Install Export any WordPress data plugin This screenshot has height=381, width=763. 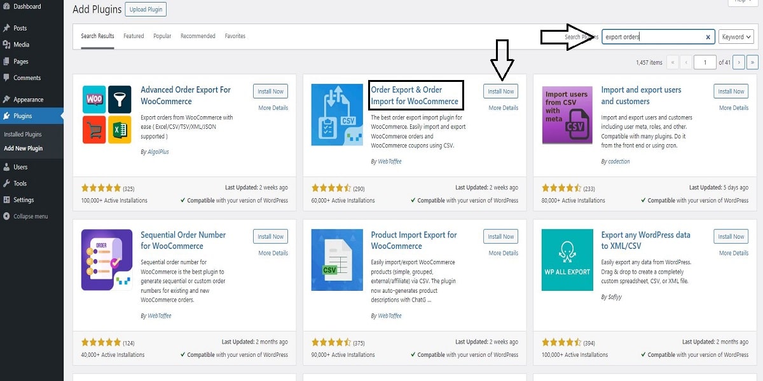click(731, 236)
